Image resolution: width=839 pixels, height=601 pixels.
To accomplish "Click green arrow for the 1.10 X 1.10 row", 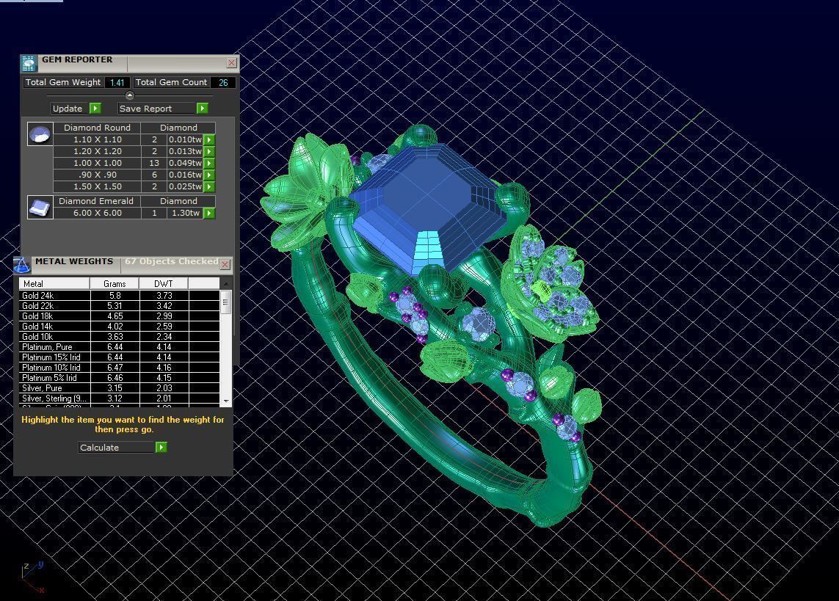I will [209, 139].
